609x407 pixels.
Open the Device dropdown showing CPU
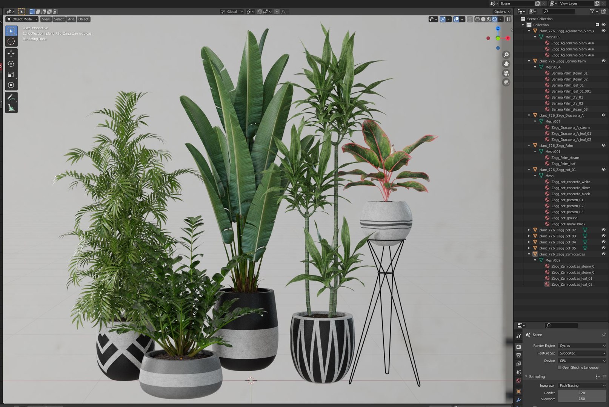(x=582, y=361)
